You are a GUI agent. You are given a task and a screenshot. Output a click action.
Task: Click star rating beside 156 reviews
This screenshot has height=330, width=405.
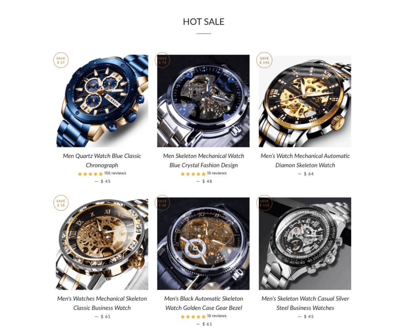point(91,174)
